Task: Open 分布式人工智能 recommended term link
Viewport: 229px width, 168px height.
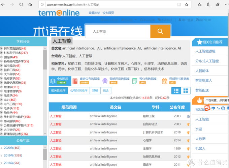Action: tap(207, 61)
